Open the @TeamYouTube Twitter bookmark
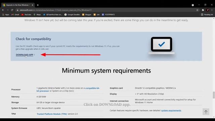The image size is (215, 121). [52, 14]
